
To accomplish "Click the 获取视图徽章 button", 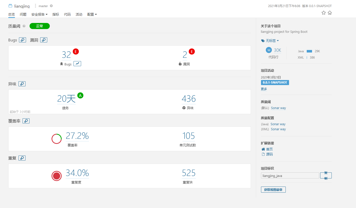I will [273, 190].
